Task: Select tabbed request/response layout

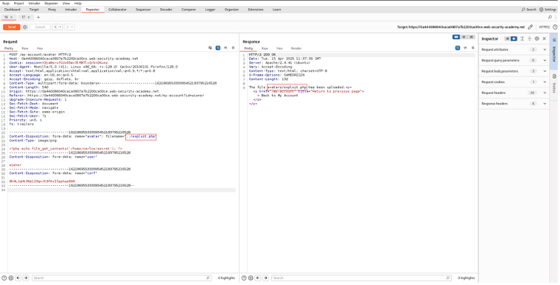Action: 472,37
